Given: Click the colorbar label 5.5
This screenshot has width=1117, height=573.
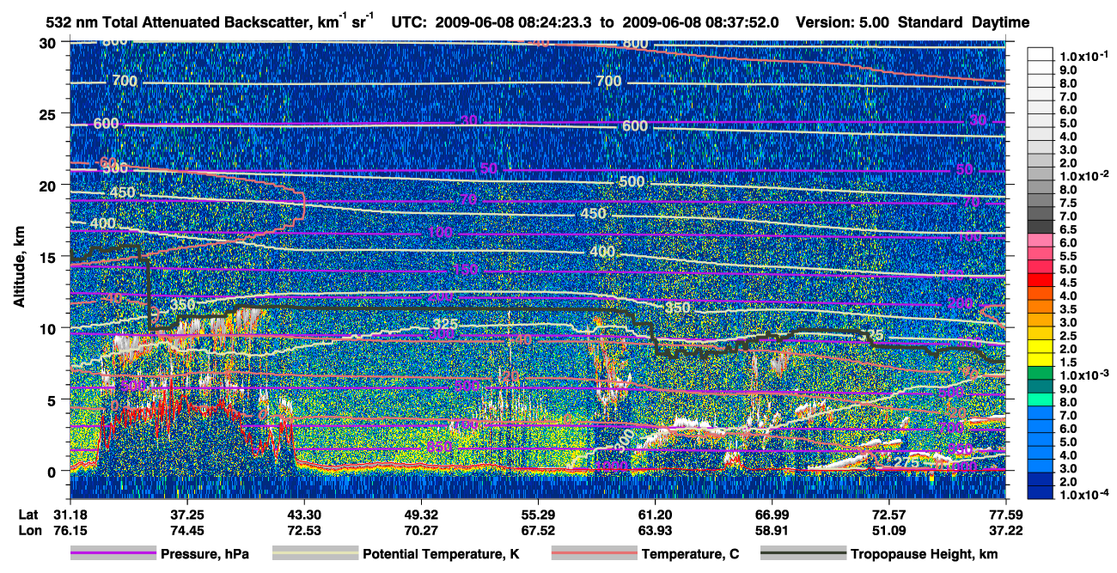Looking at the screenshot, I should click(1066, 256).
